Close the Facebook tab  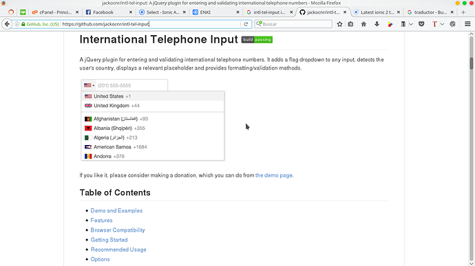pyautogui.click(x=131, y=12)
